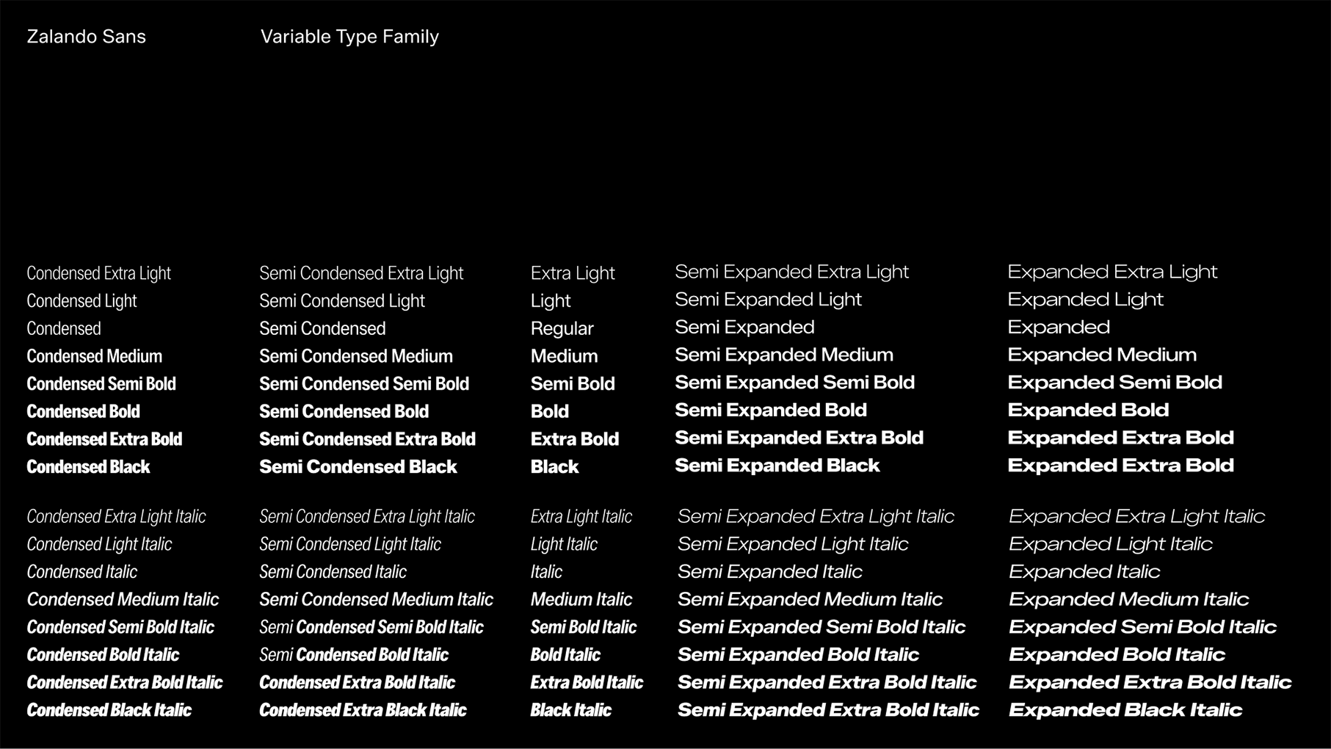Select the Semi Expanded Semi Bold upright sample
This screenshot has width=1331, height=749.
click(x=794, y=383)
